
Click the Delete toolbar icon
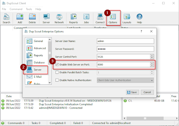(32, 19)
